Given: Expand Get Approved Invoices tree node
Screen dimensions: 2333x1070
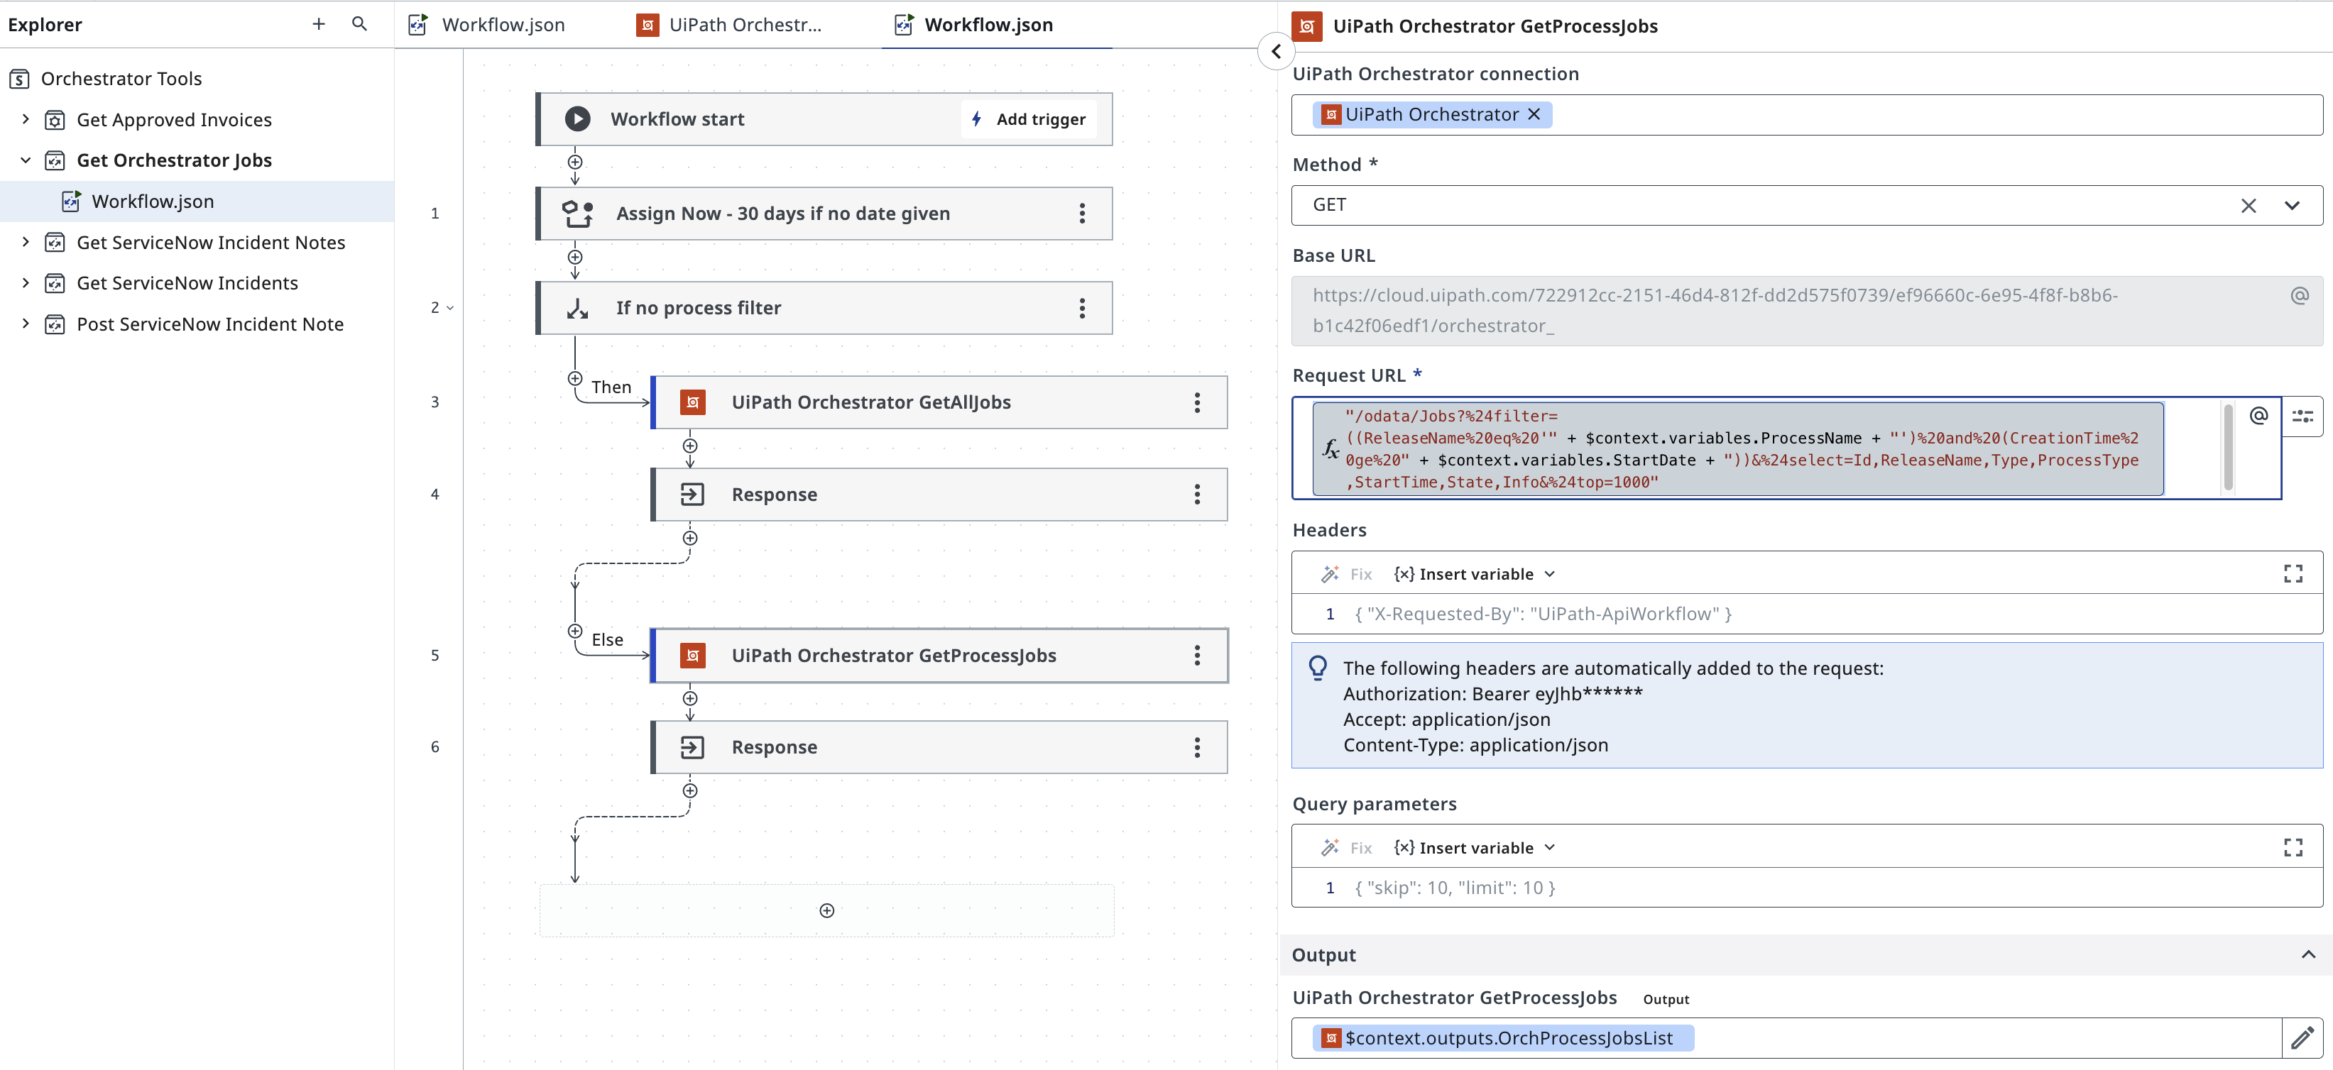Looking at the screenshot, I should point(26,118).
